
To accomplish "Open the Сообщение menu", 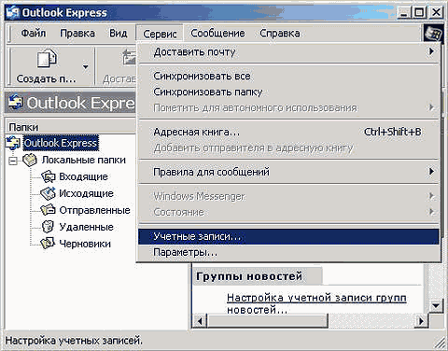I will 217,33.
